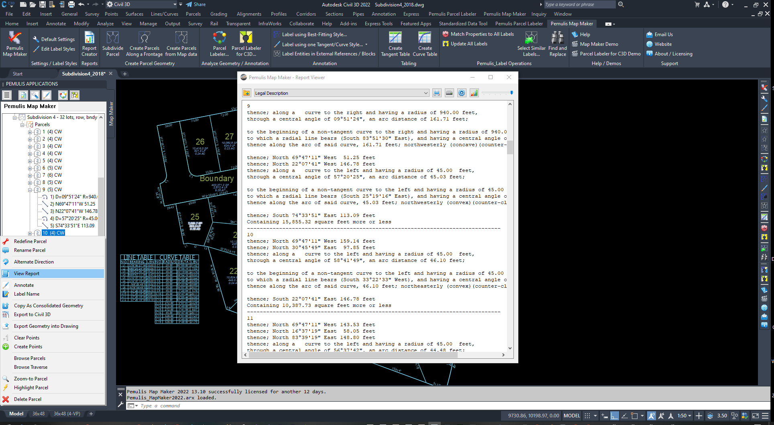Run Create Parcels from Map data
The height and width of the screenshot is (425, 774).
coord(181,44)
